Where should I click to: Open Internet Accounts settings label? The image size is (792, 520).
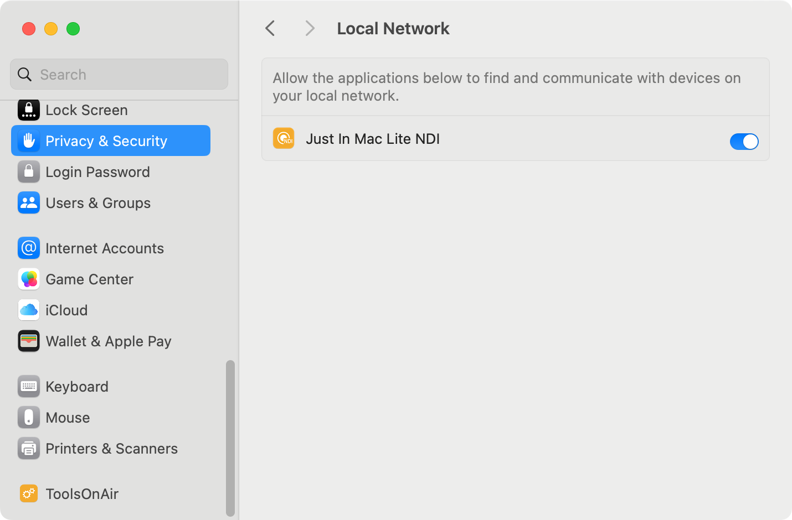tap(105, 248)
